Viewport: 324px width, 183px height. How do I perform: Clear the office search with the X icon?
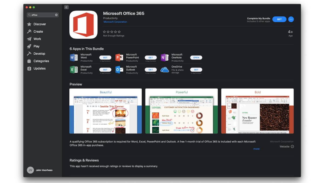(56, 15)
